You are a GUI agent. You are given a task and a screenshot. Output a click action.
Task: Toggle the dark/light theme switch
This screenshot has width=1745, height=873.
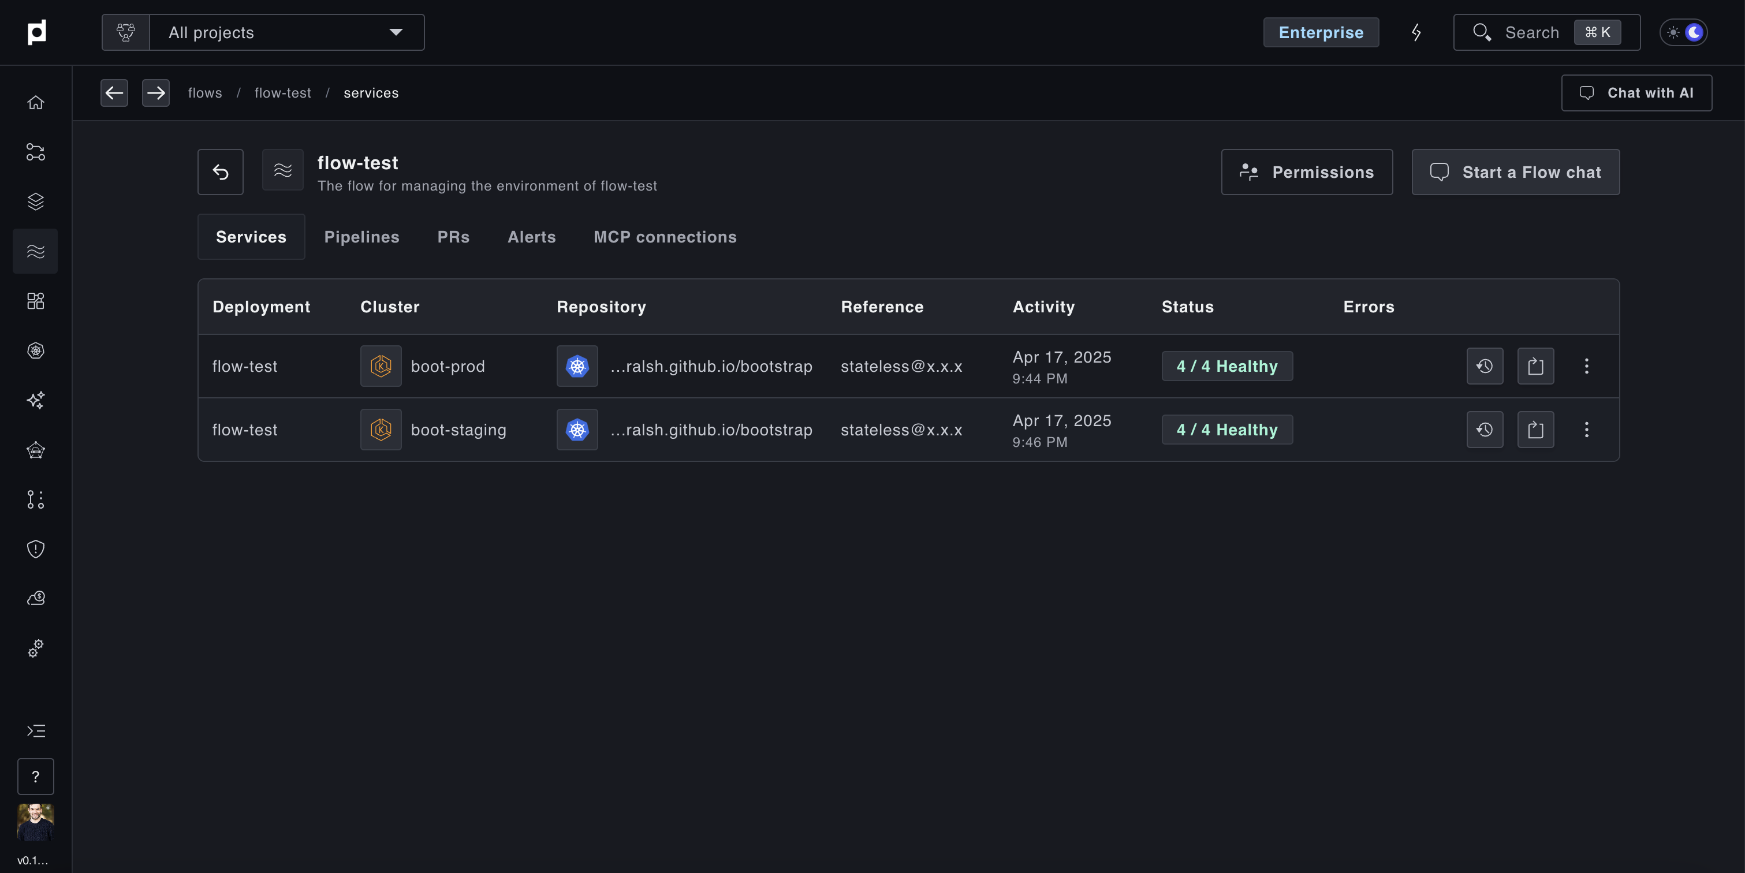click(x=1683, y=32)
